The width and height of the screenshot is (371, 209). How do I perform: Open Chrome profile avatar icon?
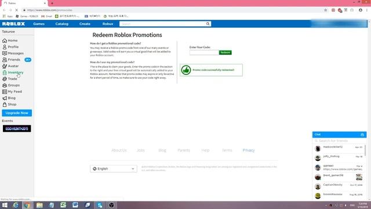click(361, 10)
